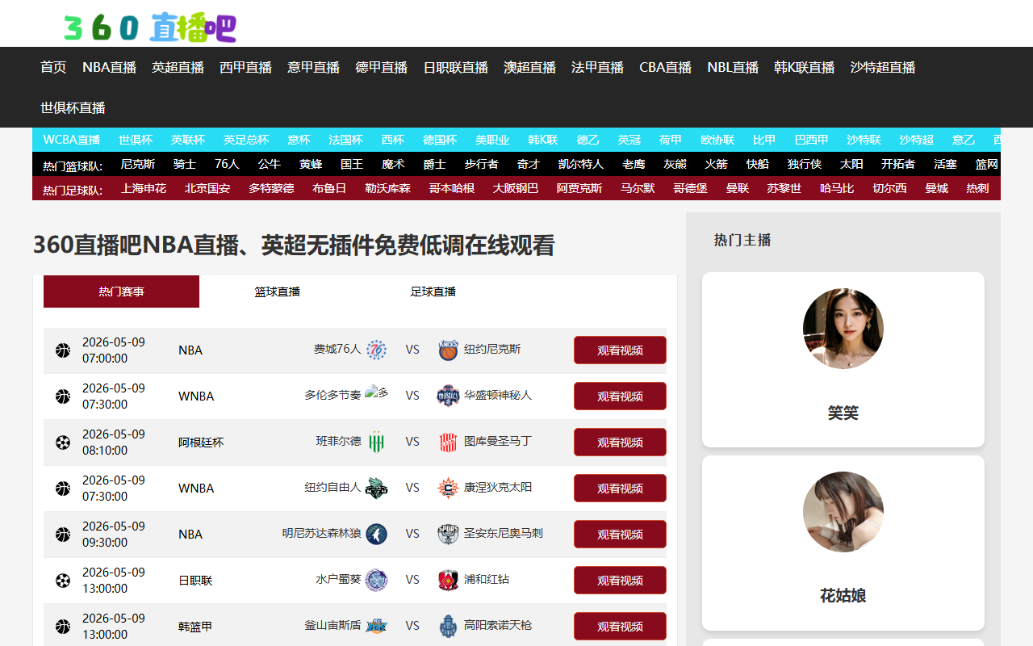Click the Connecticut Sun team logo

[x=448, y=488]
